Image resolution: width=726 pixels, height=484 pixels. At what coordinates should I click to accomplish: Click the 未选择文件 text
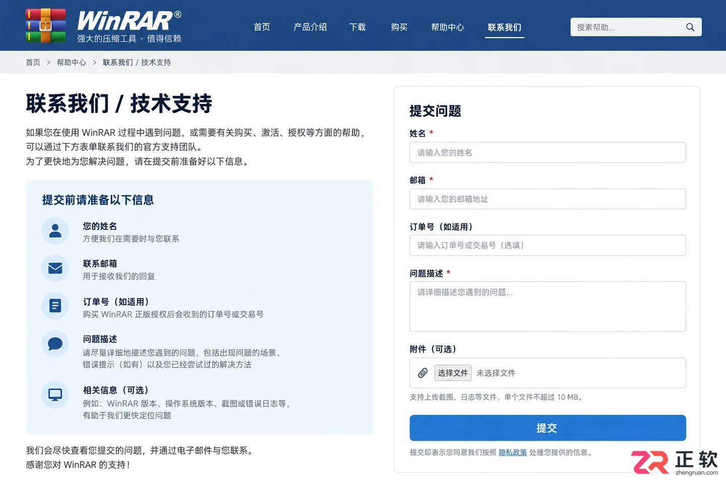coord(496,373)
